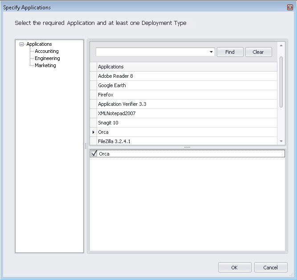Select the Accounting tree item
Screen dimensions: 297x280
pyautogui.click(x=46, y=51)
